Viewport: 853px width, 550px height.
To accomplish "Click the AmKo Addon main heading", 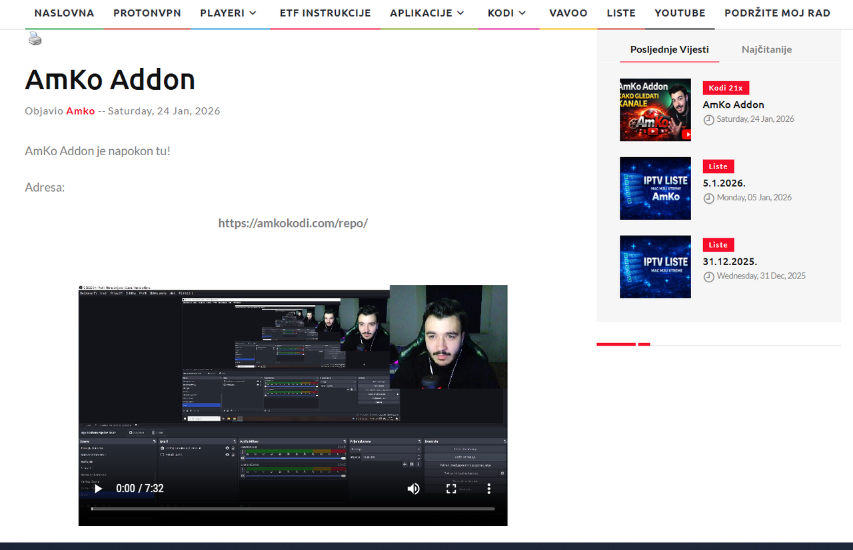I will coord(110,80).
